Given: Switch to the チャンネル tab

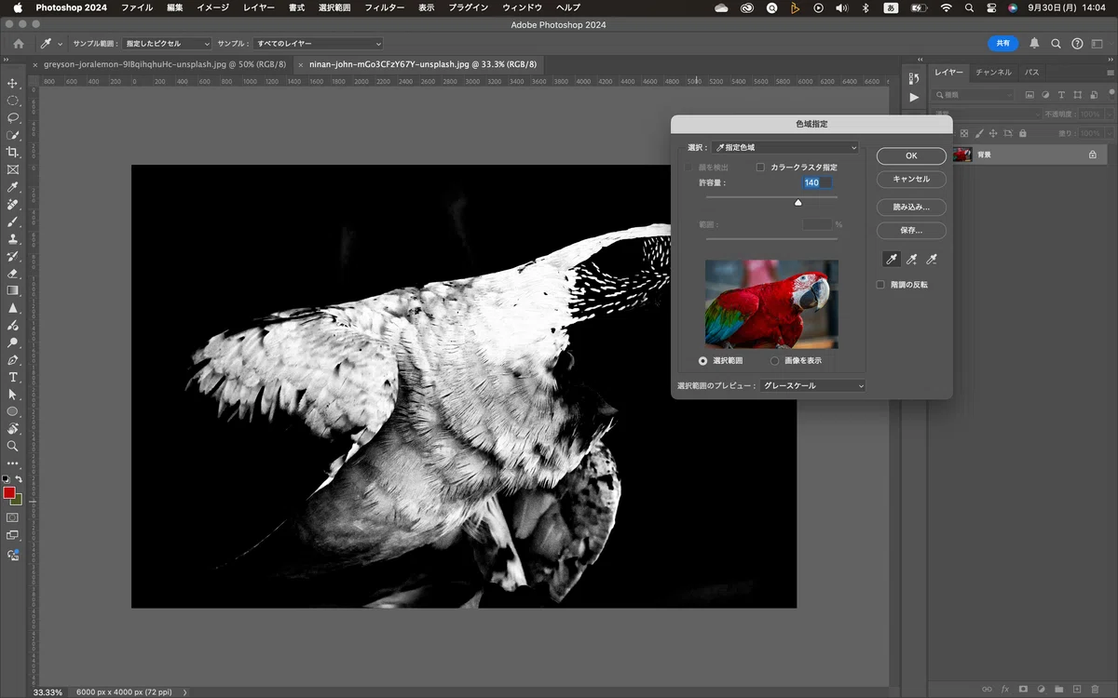Looking at the screenshot, I should (x=993, y=73).
